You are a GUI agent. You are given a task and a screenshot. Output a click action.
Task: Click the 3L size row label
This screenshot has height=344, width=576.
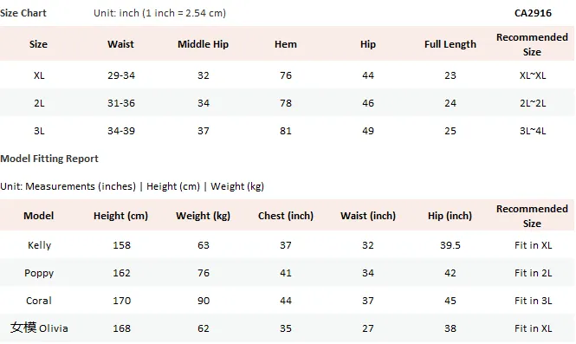click(x=39, y=131)
